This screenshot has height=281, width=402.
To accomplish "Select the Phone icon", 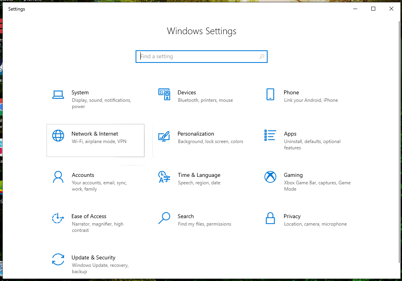I will click(270, 94).
